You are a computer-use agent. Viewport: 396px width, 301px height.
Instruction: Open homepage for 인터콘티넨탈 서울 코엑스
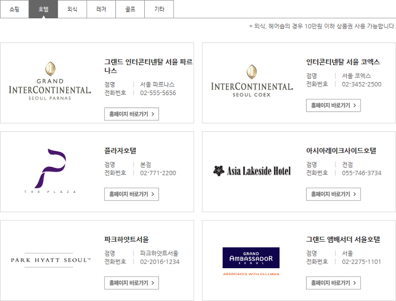[333, 106]
